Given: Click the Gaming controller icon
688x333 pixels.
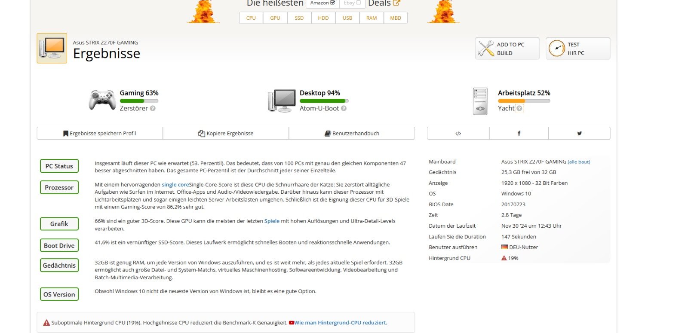Looking at the screenshot, I should click(102, 100).
